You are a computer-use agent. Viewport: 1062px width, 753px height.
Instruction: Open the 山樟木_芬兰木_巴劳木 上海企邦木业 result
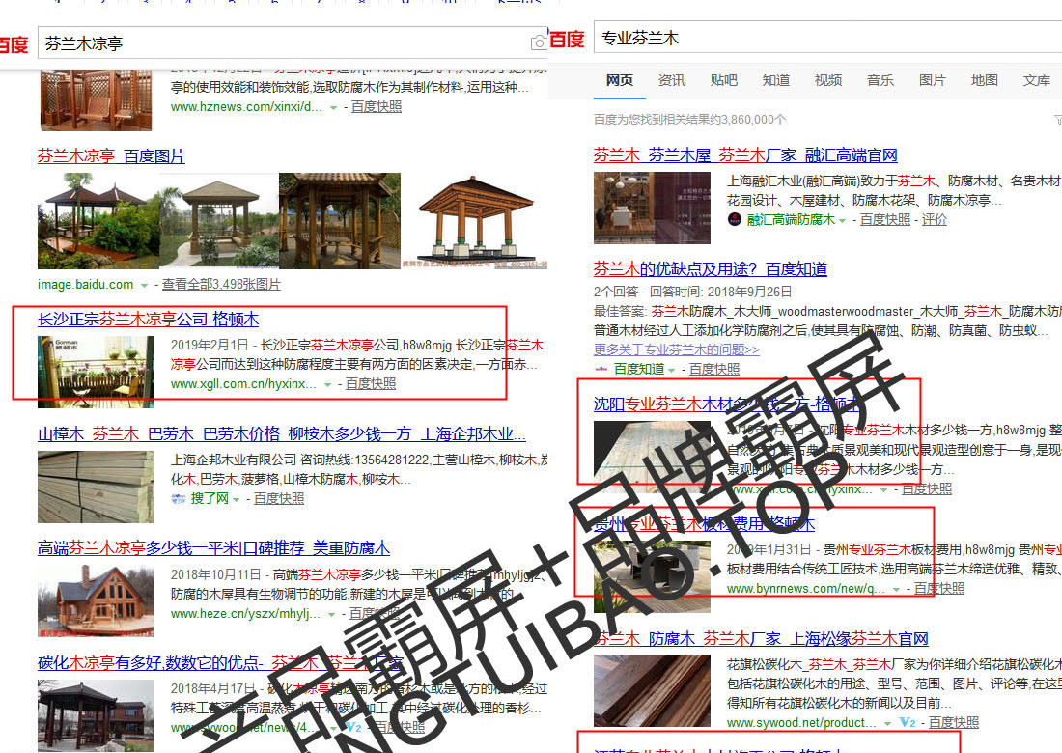coord(282,433)
